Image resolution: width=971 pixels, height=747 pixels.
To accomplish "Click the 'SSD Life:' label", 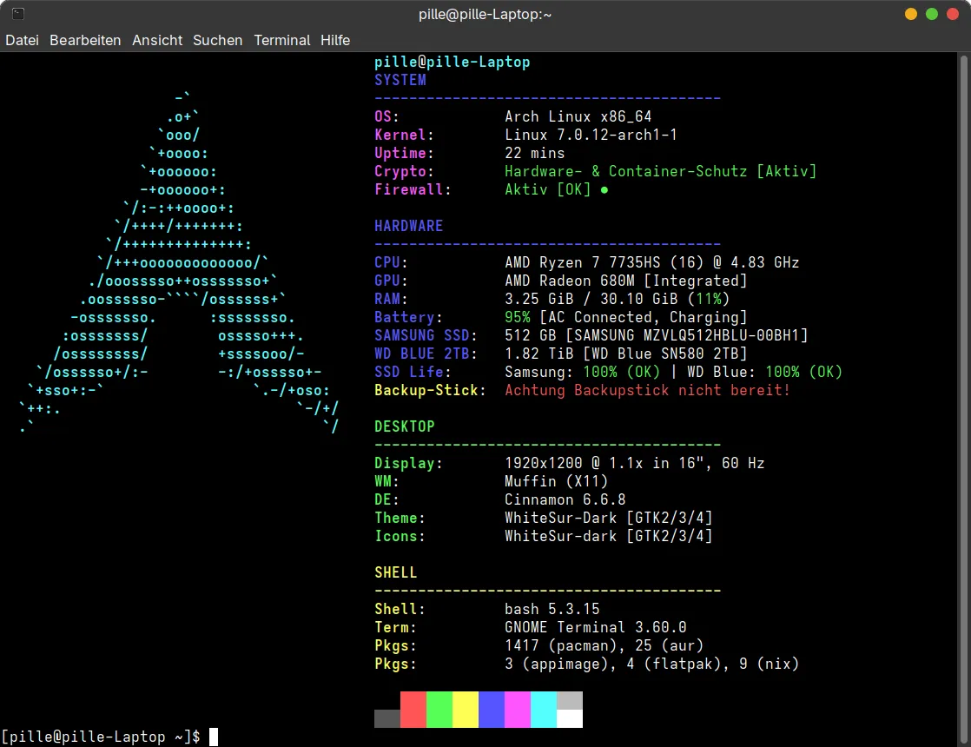I will [x=413, y=373].
